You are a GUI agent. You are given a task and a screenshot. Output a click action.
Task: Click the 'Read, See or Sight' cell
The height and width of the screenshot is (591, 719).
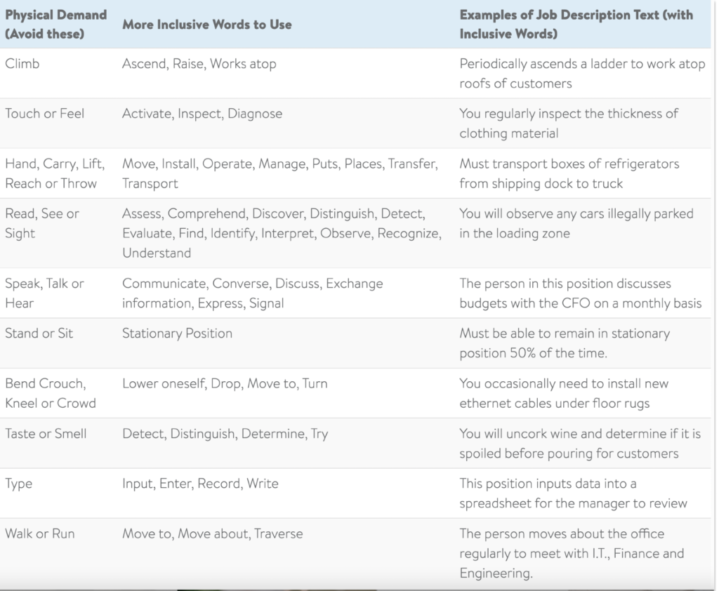[41, 223]
